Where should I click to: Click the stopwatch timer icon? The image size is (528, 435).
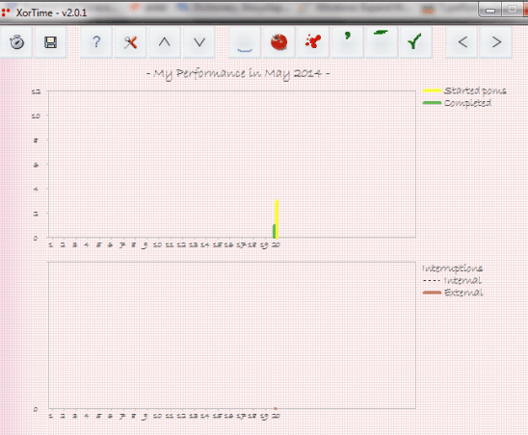16,42
